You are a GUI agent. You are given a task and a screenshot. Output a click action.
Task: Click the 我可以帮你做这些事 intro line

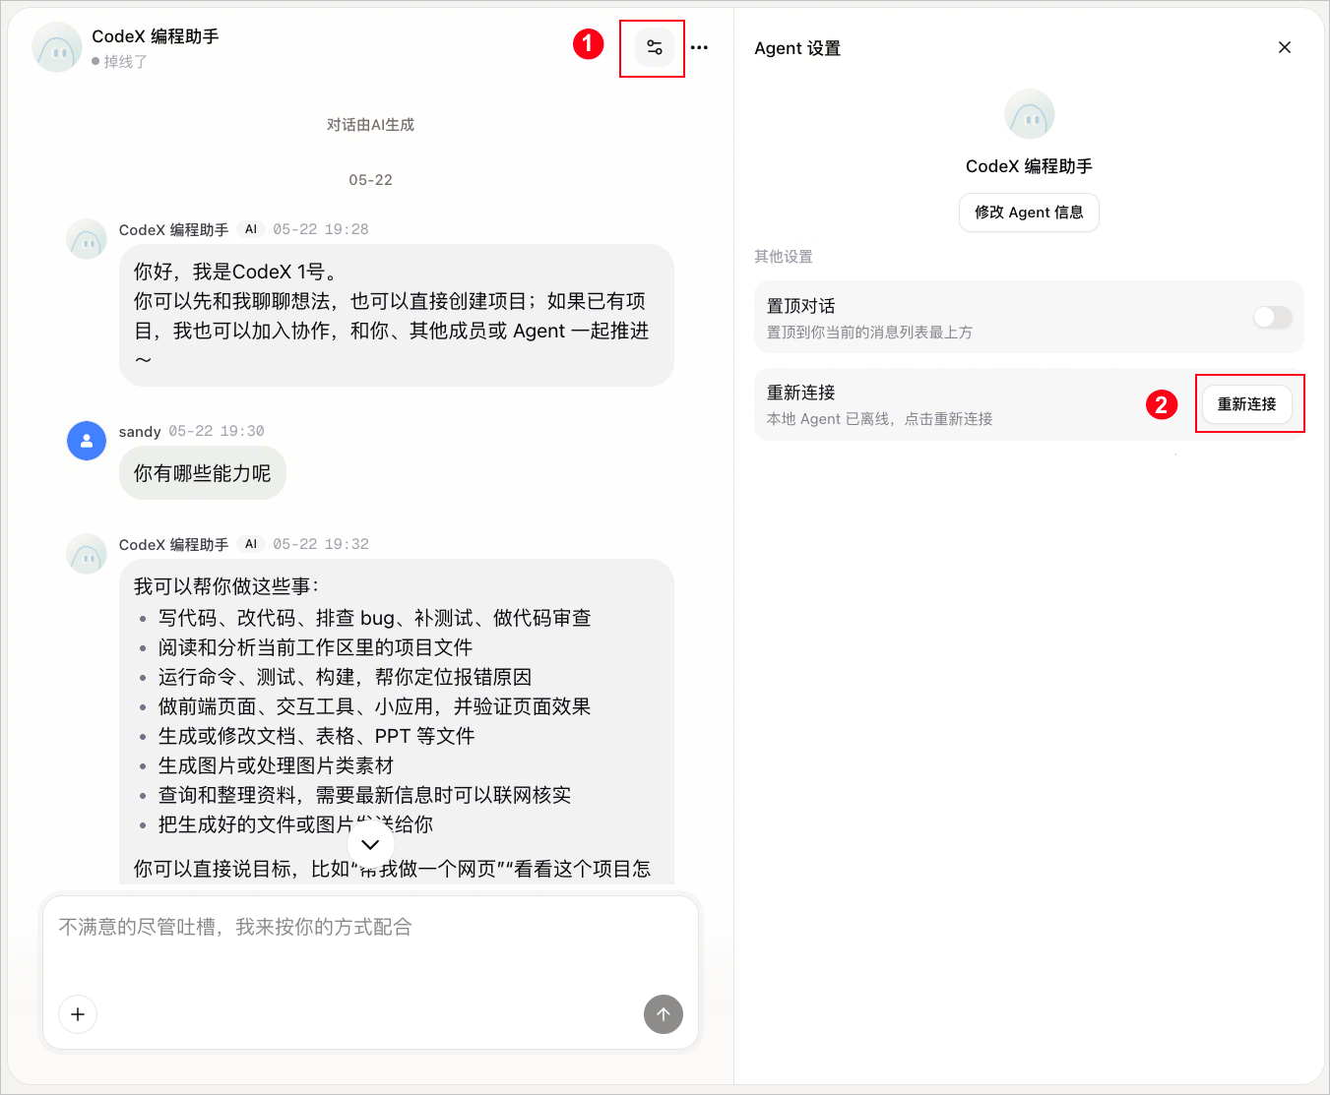pyautogui.click(x=226, y=586)
